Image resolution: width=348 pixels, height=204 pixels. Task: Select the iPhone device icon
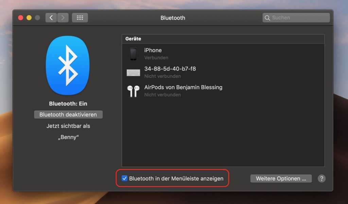point(133,54)
